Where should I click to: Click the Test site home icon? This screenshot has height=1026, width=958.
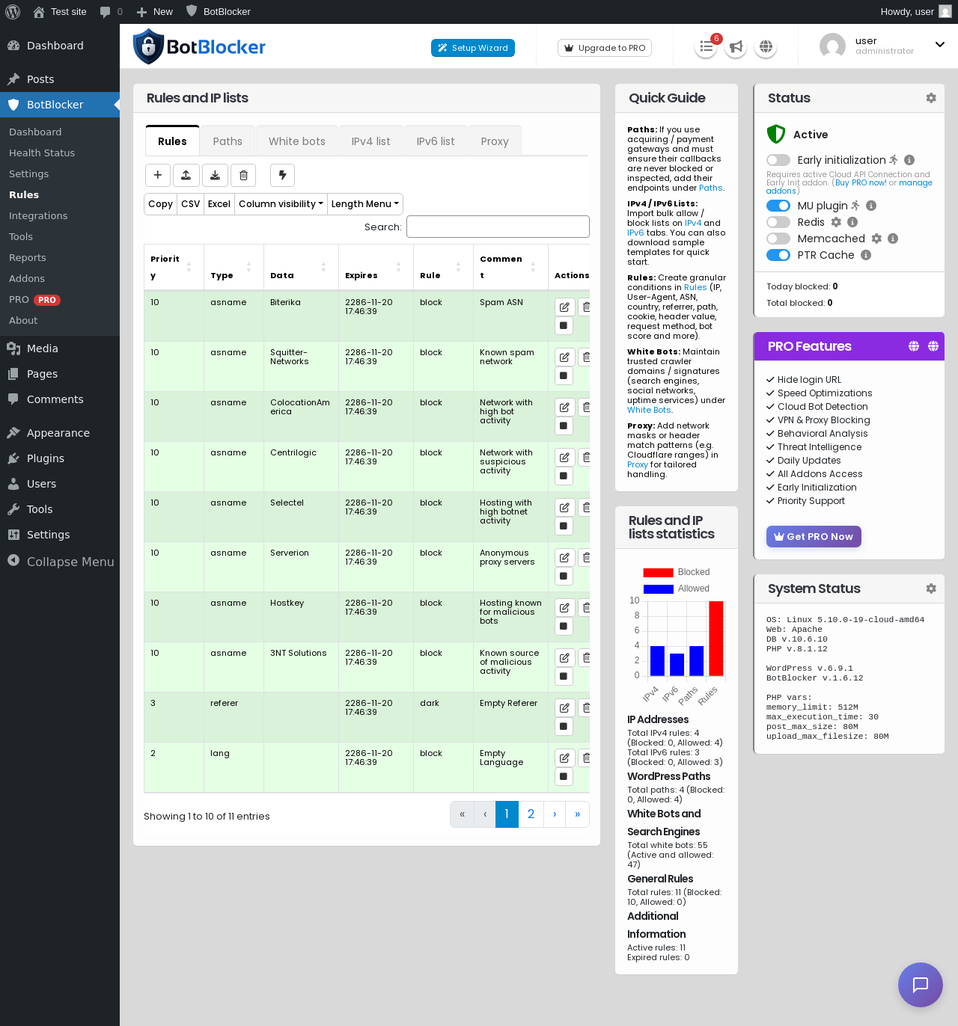tap(39, 12)
